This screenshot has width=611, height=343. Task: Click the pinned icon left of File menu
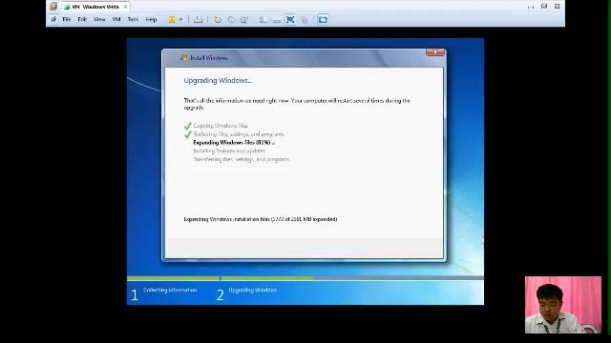(53, 19)
